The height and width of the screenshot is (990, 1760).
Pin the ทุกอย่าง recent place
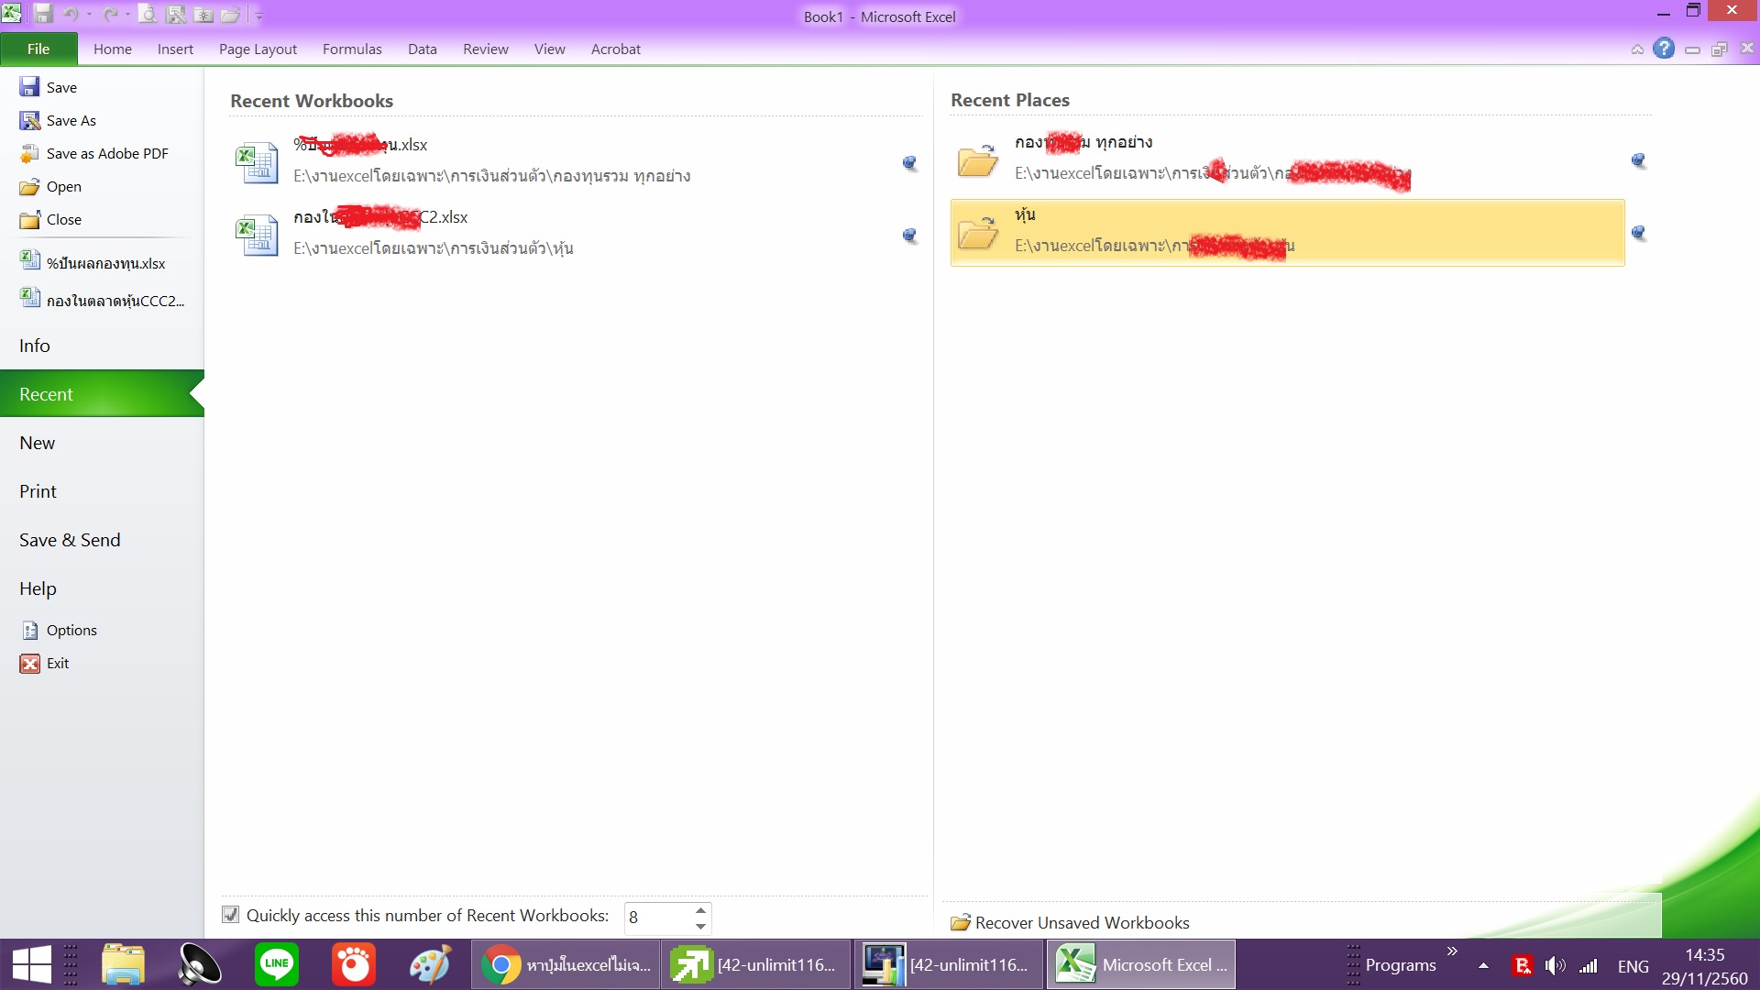1639,160
